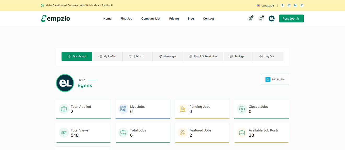The height and width of the screenshot is (150, 345).
Task: Click the large EL profile picture
Action: point(65,83)
